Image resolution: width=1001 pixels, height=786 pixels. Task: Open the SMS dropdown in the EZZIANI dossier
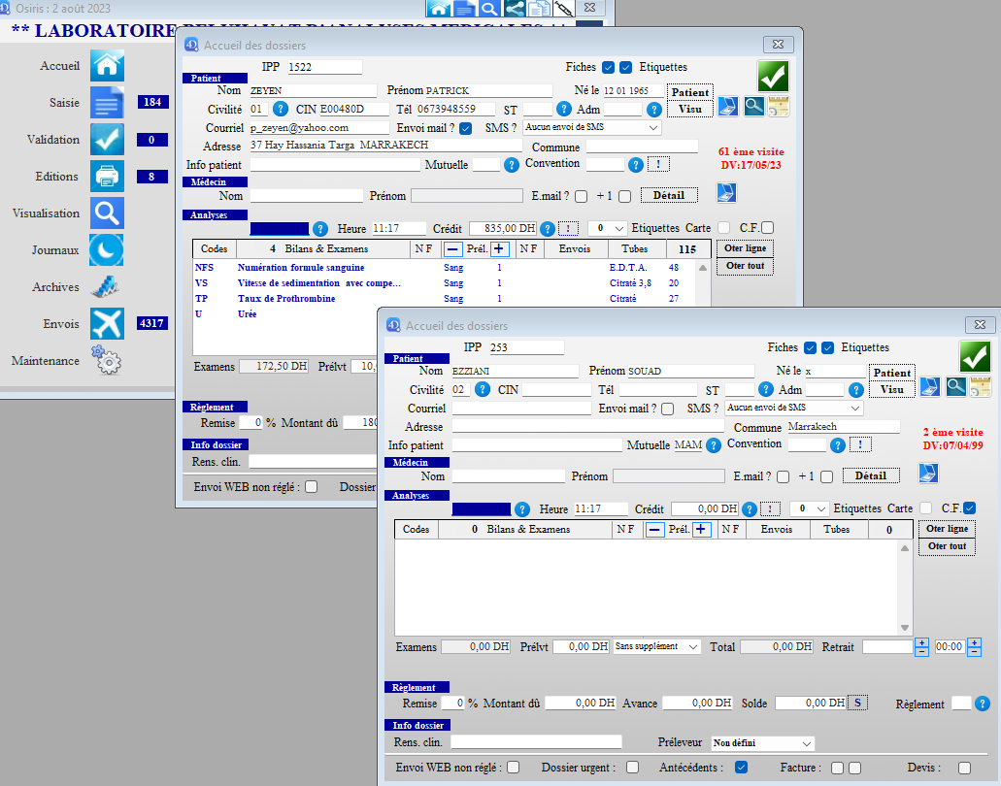[x=793, y=409]
